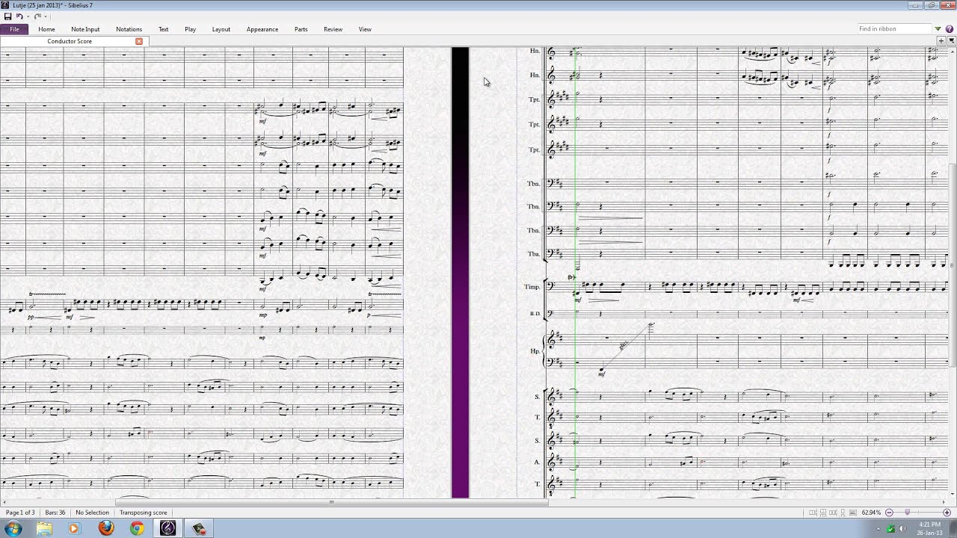Viewport: 957px width, 538px height.
Task: Open the Text ribbon tab
Action: (x=163, y=29)
